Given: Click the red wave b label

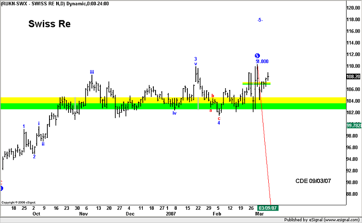Looking at the screenshot, I should coord(213,96).
